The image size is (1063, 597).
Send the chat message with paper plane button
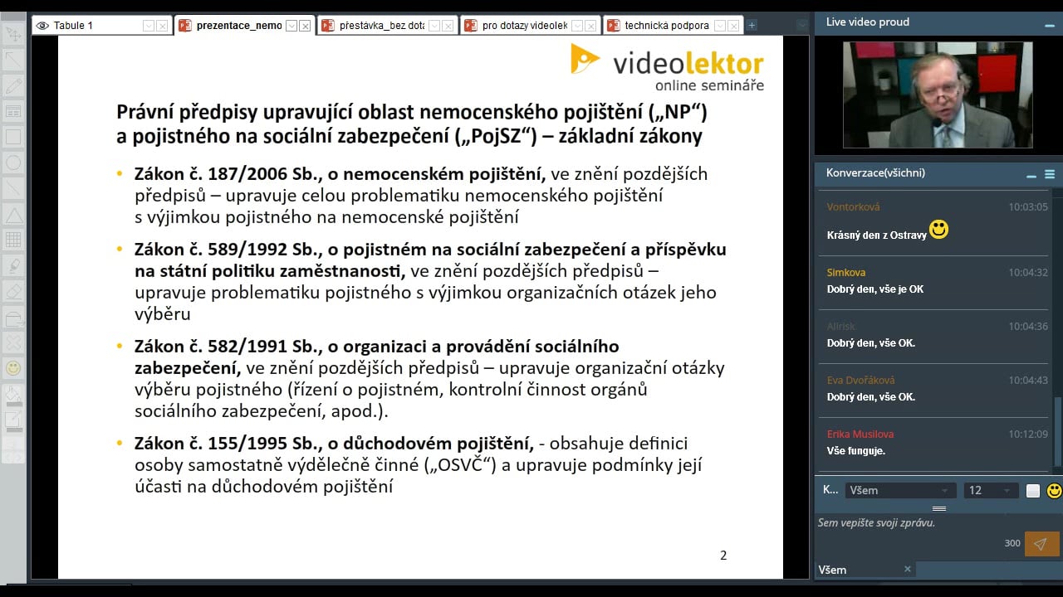pos(1041,543)
